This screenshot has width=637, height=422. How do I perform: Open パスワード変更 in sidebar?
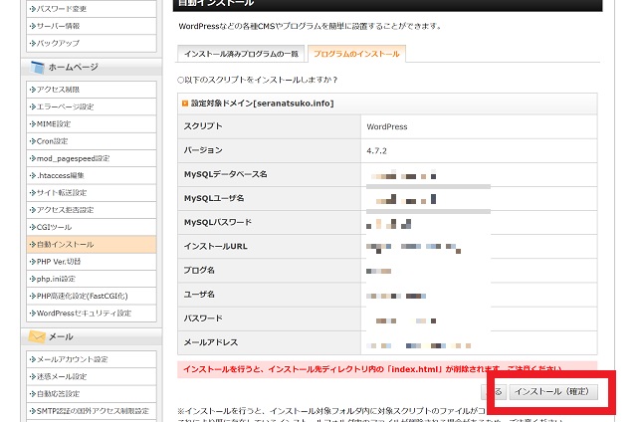[x=92, y=9]
